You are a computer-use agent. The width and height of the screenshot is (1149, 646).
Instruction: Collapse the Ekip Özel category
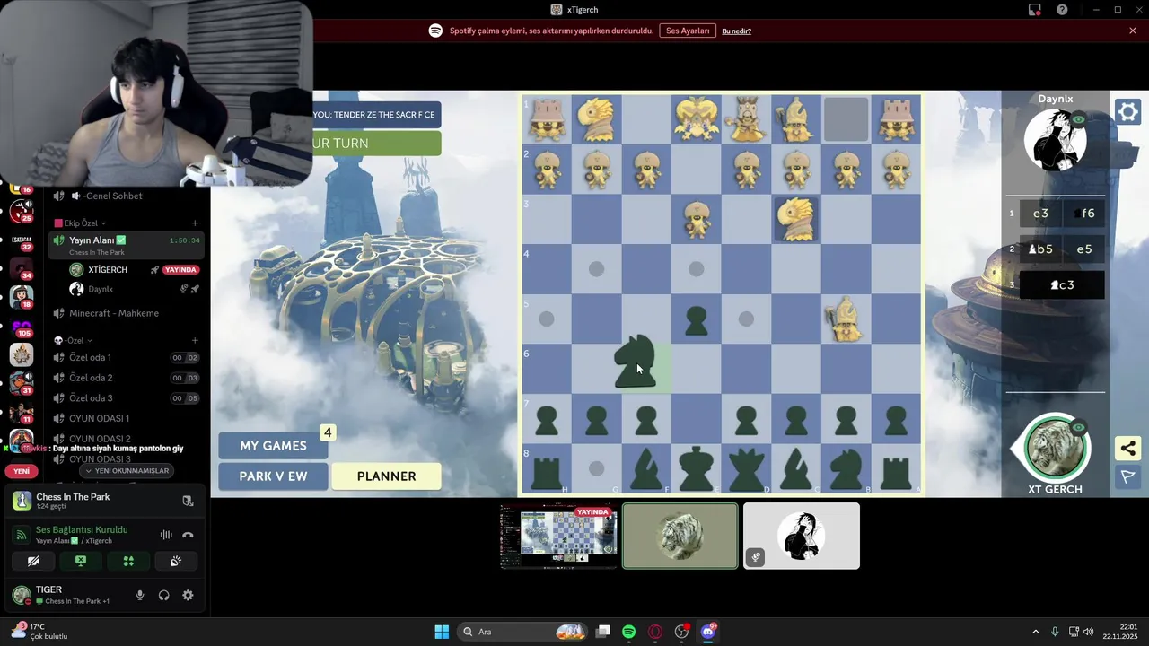(x=80, y=223)
